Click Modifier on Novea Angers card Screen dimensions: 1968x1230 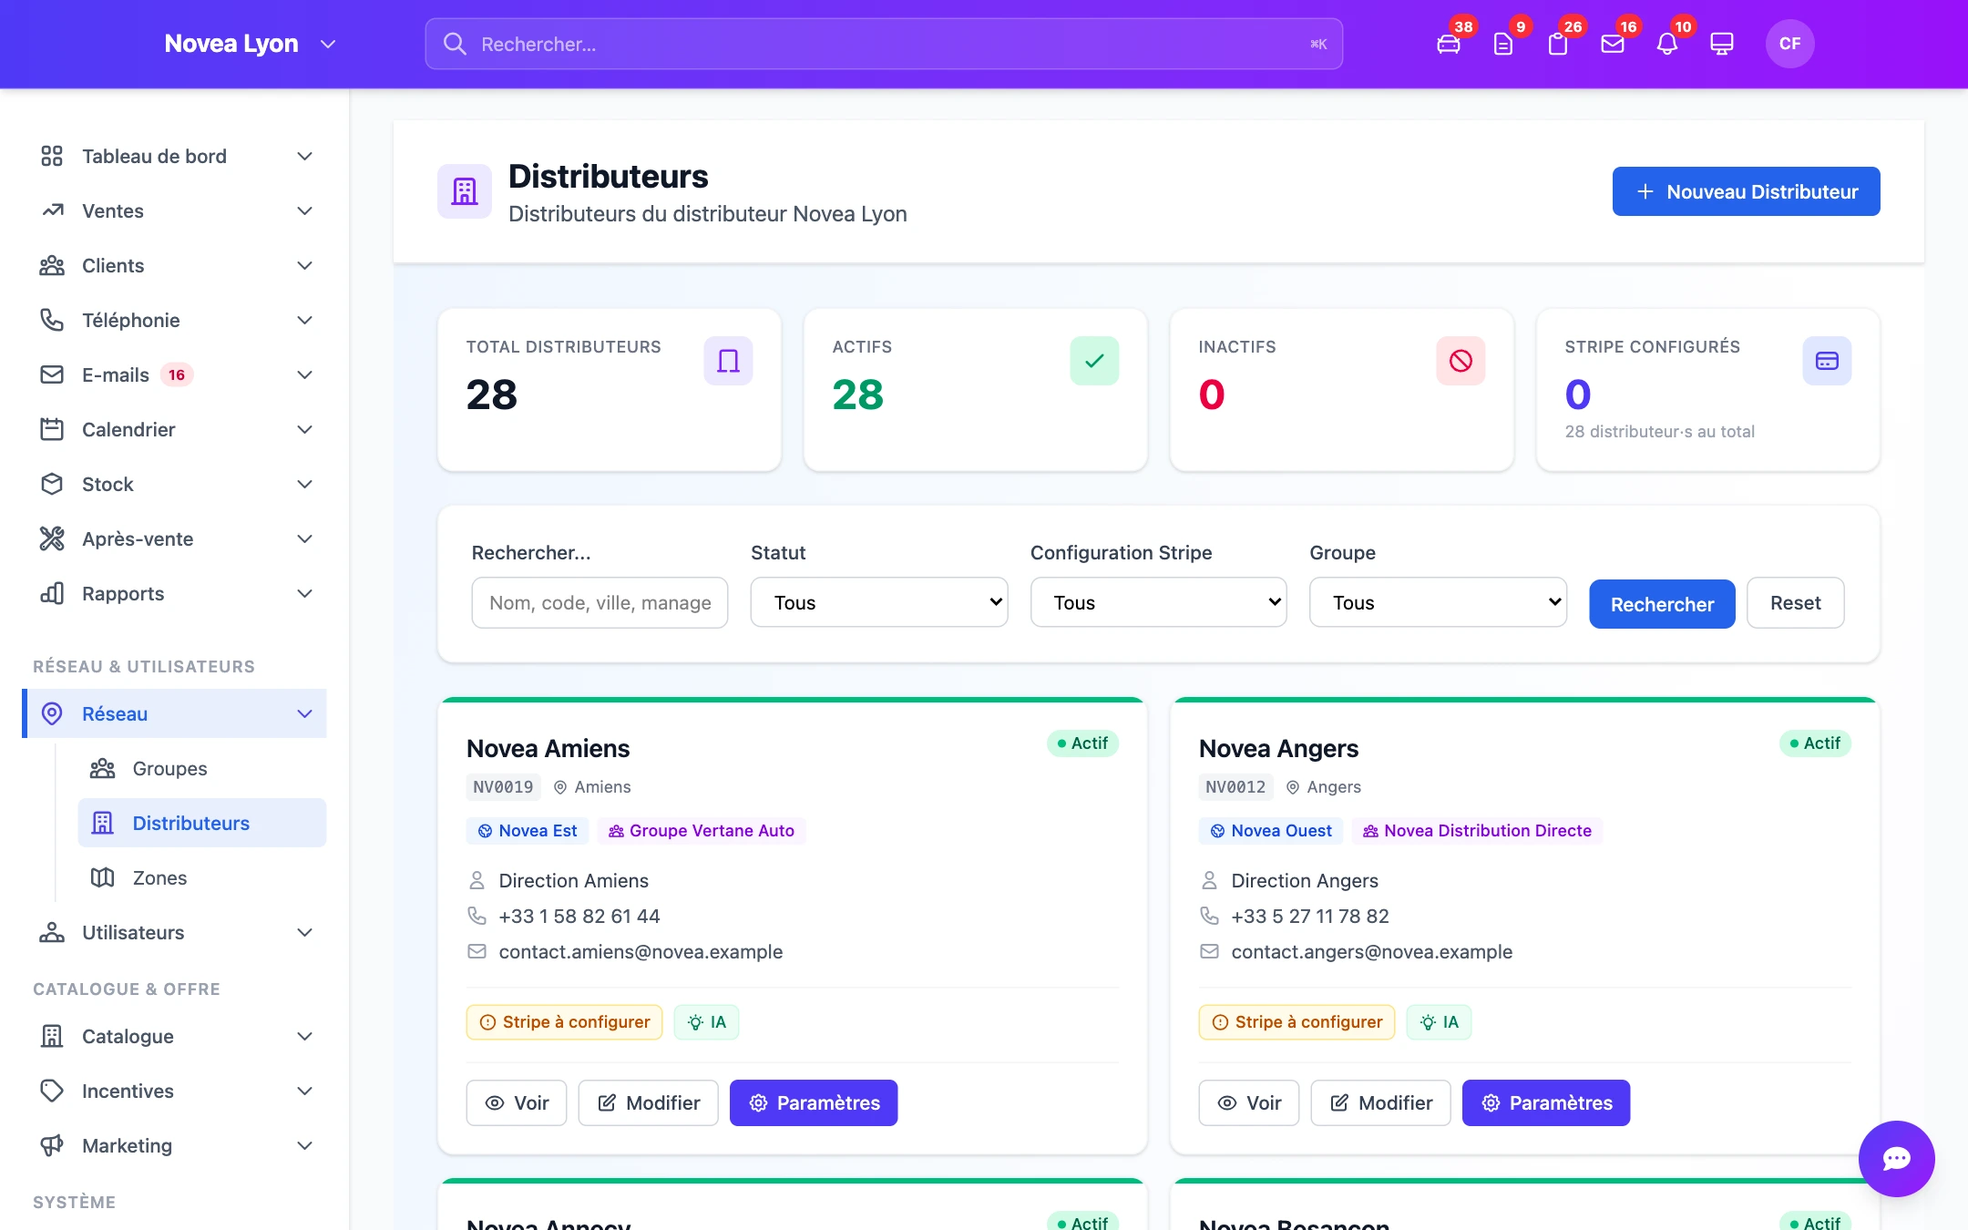coord(1380,1102)
